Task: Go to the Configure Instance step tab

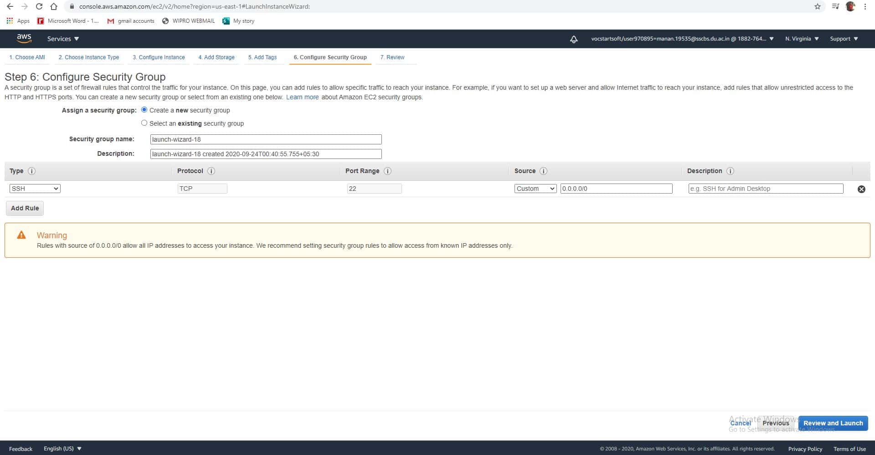Action: coord(159,57)
